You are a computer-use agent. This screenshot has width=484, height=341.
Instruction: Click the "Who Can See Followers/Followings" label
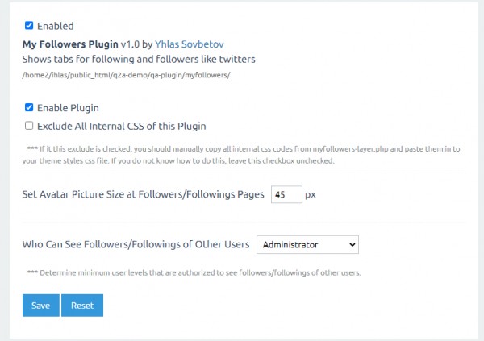[136, 244]
